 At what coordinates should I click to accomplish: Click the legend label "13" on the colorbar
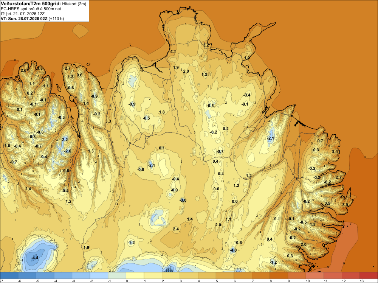point(362,281)
